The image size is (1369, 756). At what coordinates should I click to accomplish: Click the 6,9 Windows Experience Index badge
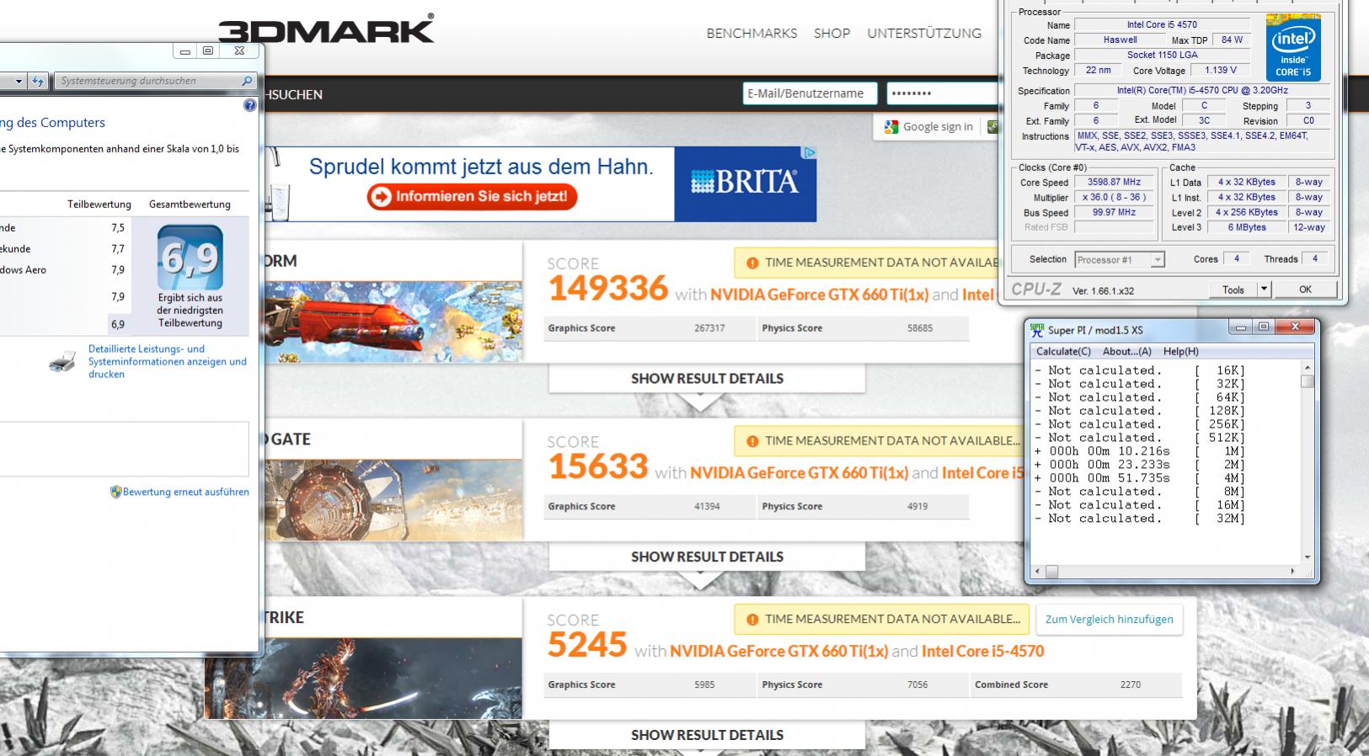tap(190, 258)
